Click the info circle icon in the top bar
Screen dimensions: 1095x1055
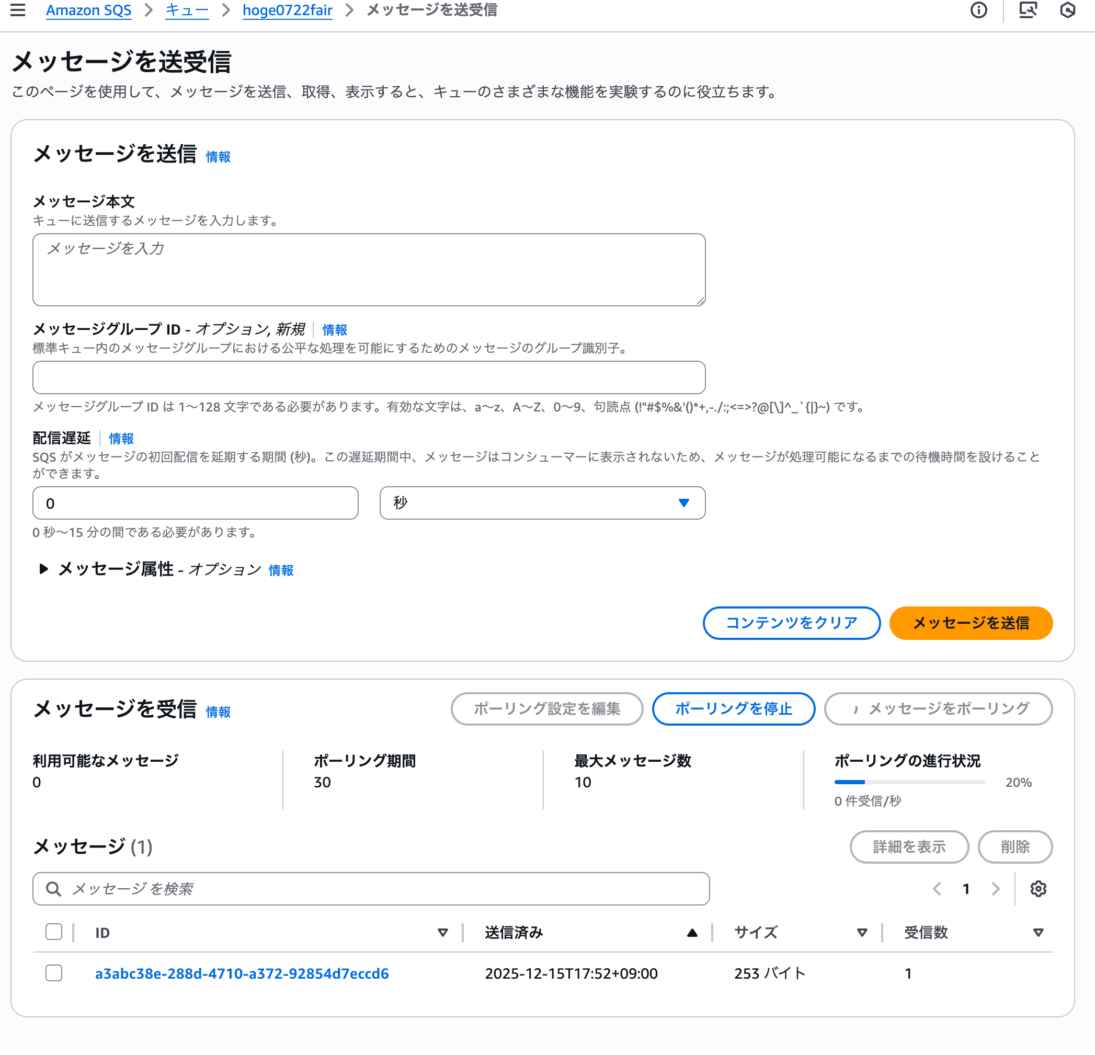[979, 10]
